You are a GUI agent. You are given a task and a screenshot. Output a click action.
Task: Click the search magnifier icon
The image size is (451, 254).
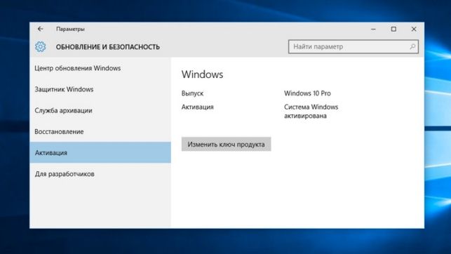pos(412,46)
